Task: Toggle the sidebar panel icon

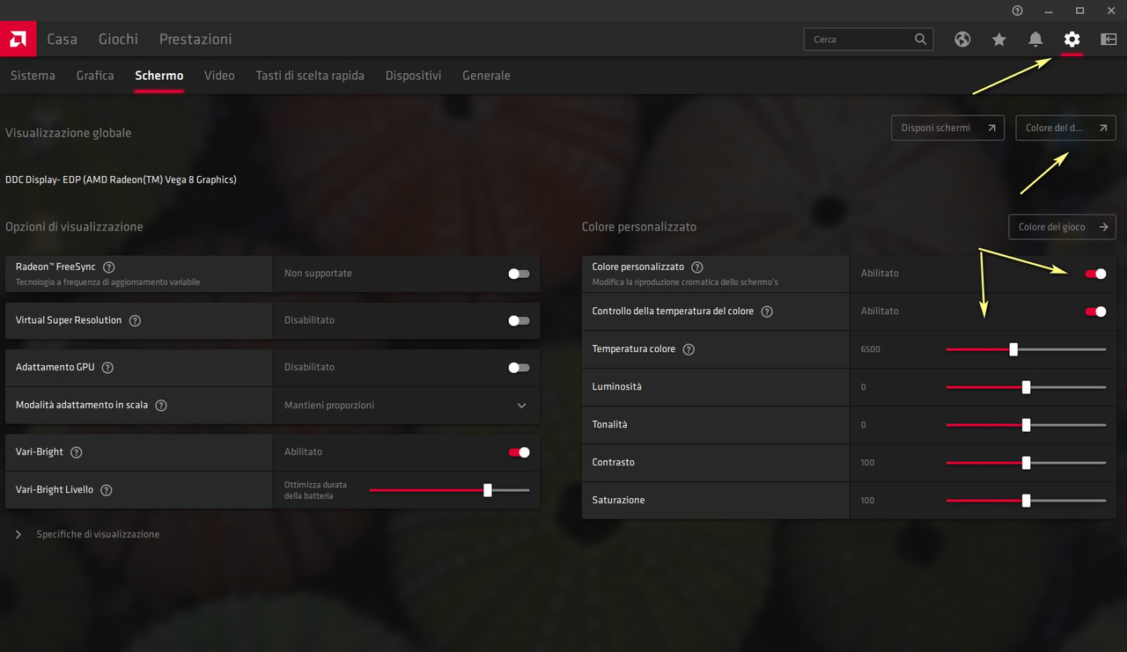Action: pyautogui.click(x=1109, y=40)
